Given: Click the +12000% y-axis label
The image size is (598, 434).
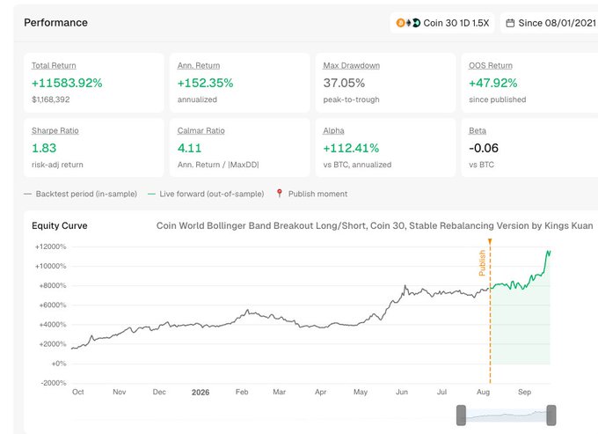Looking at the screenshot, I should (x=51, y=246).
